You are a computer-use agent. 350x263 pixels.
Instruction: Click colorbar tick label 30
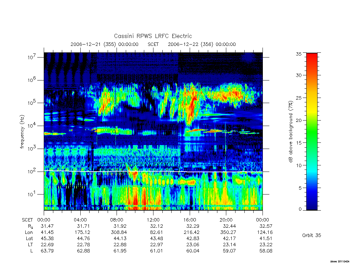pyautogui.click(x=298, y=75)
